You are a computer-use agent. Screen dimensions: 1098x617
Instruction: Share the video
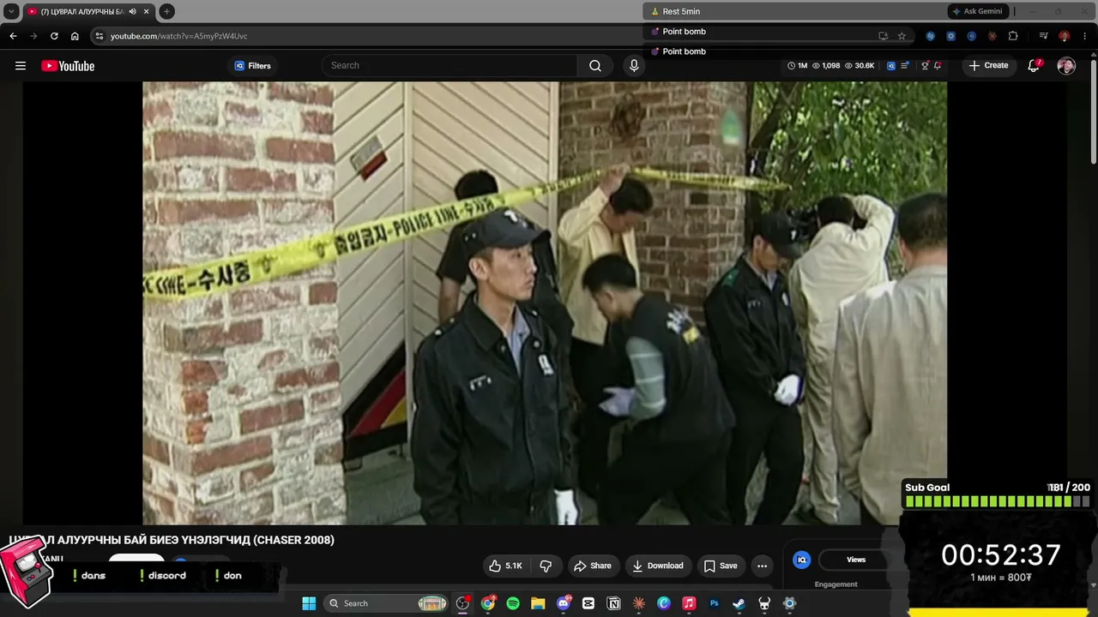pyautogui.click(x=593, y=566)
